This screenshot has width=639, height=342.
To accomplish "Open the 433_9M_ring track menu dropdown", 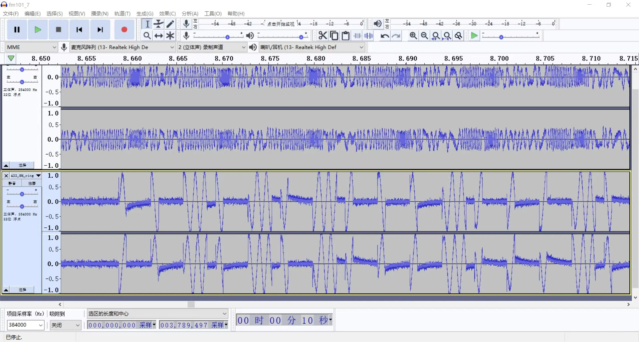I will pos(26,175).
